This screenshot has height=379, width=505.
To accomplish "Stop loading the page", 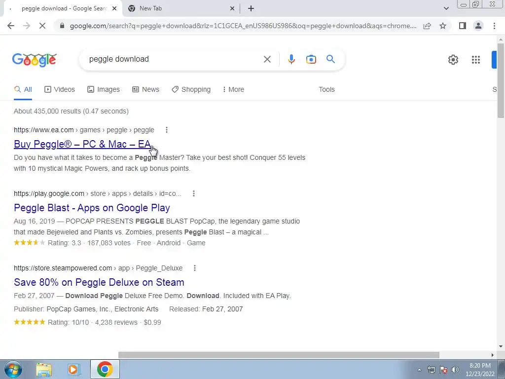I will coord(42,26).
